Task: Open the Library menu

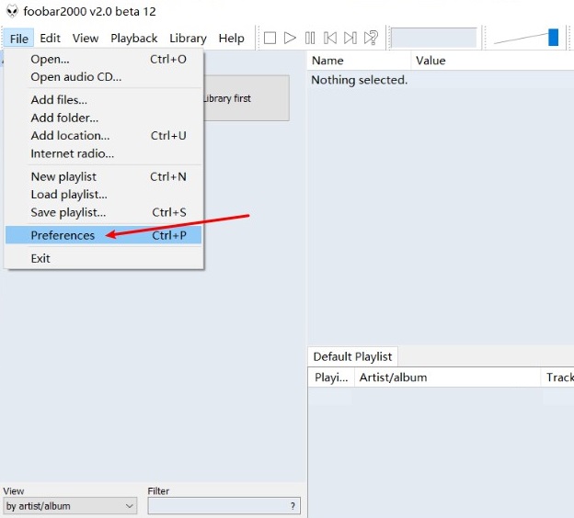Action: [188, 38]
